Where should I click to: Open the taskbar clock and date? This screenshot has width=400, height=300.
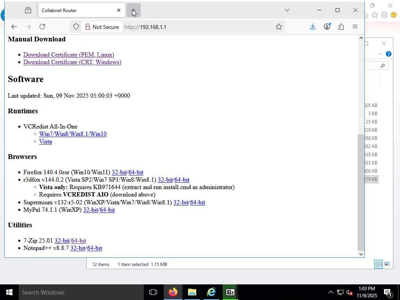[366, 292]
